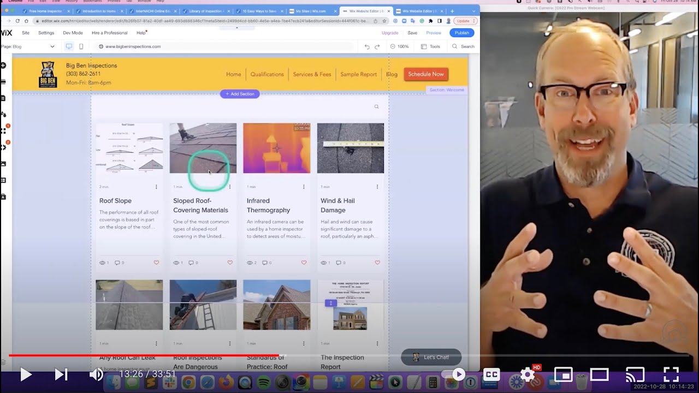Open the Tools panel in Wix
This screenshot has height=393, width=699.
431,47
